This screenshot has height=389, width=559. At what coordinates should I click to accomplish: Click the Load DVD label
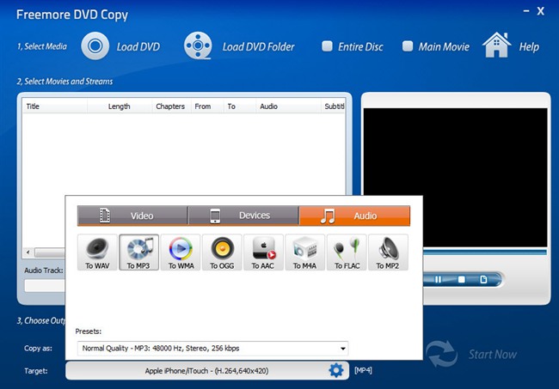pyautogui.click(x=138, y=46)
